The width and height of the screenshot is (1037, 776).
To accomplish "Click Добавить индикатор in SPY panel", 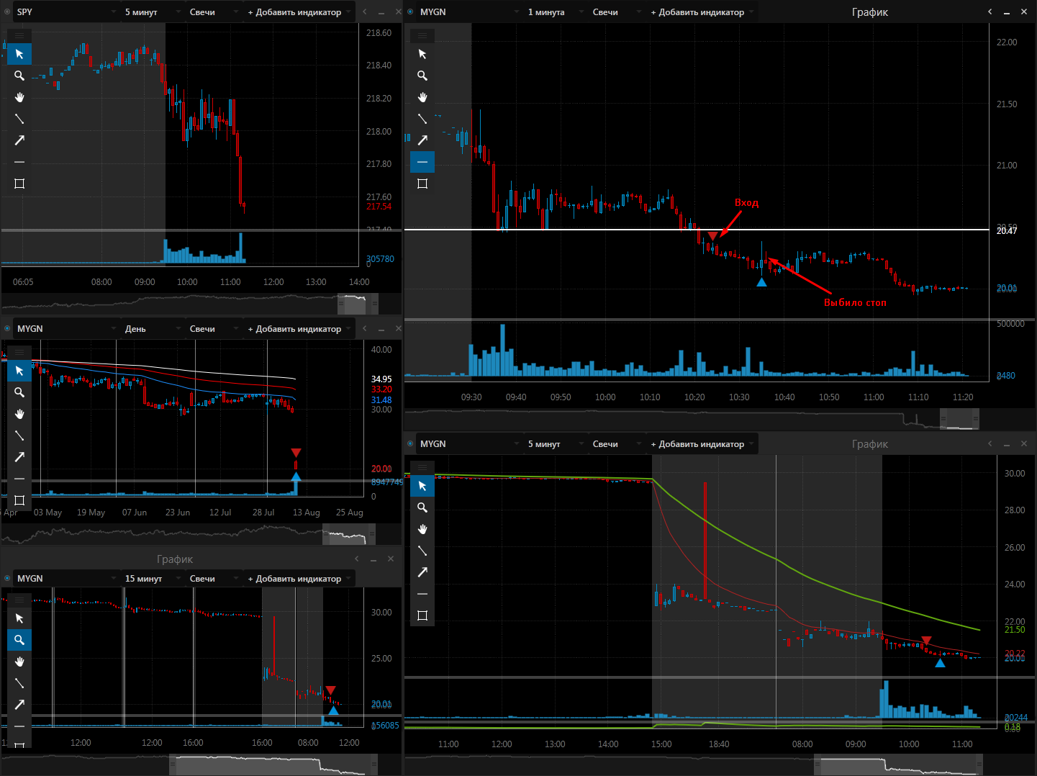I will pos(299,12).
